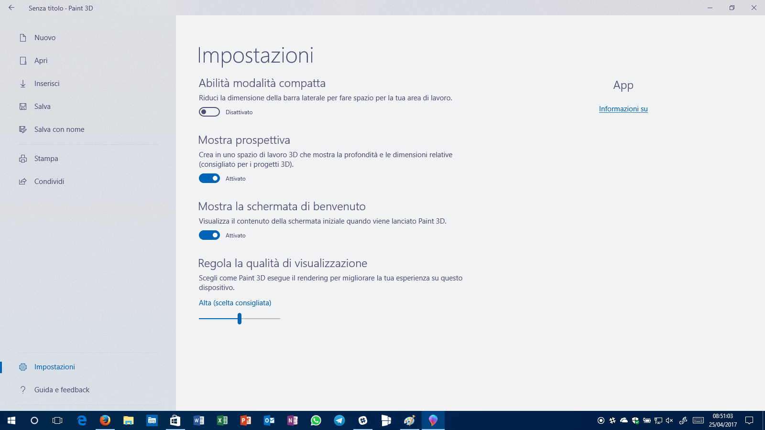765x430 pixels.
Task: Open WhatsApp from the taskbar
Action: pos(316,420)
